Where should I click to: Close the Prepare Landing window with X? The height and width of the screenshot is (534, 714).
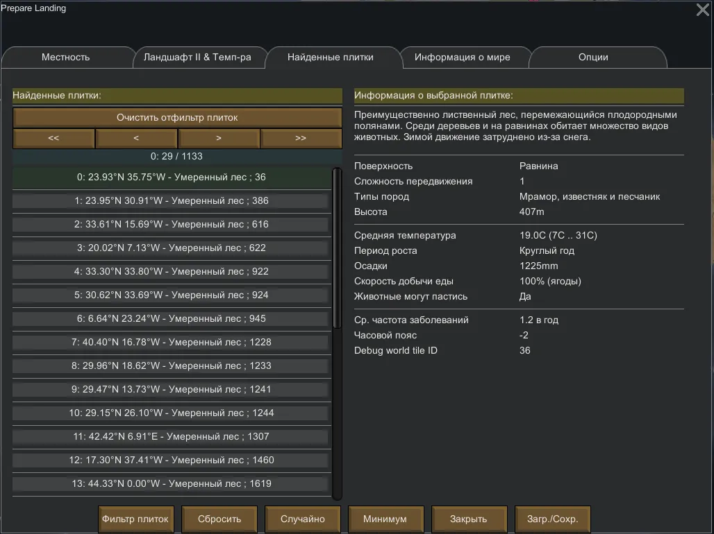(x=702, y=10)
